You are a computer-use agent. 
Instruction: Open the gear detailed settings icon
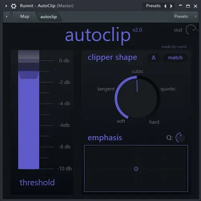click(x=14, y=6)
